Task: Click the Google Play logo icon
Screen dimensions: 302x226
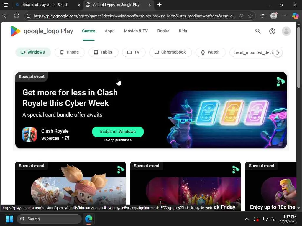Action: (x=15, y=31)
